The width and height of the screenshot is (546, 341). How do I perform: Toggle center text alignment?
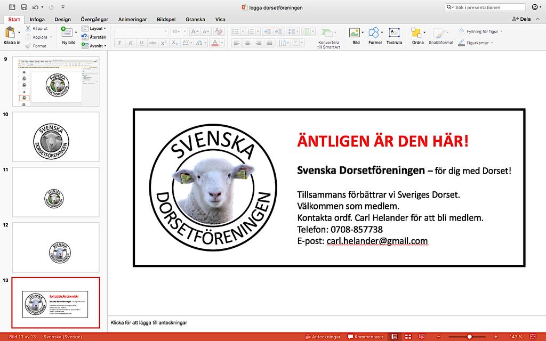pos(247,43)
